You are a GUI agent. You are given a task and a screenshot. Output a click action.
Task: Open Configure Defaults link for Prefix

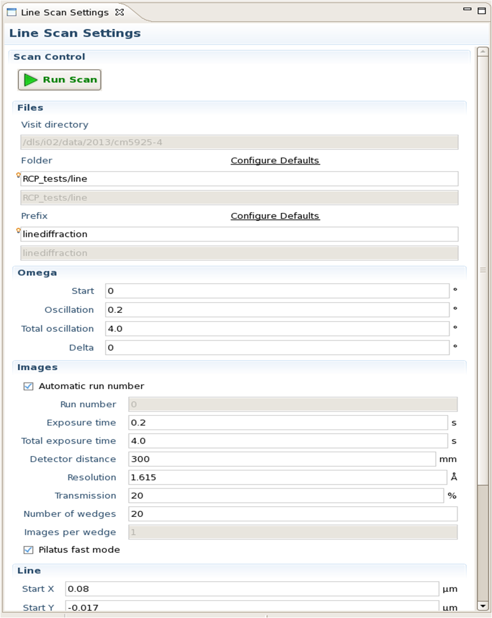[x=275, y=216]
